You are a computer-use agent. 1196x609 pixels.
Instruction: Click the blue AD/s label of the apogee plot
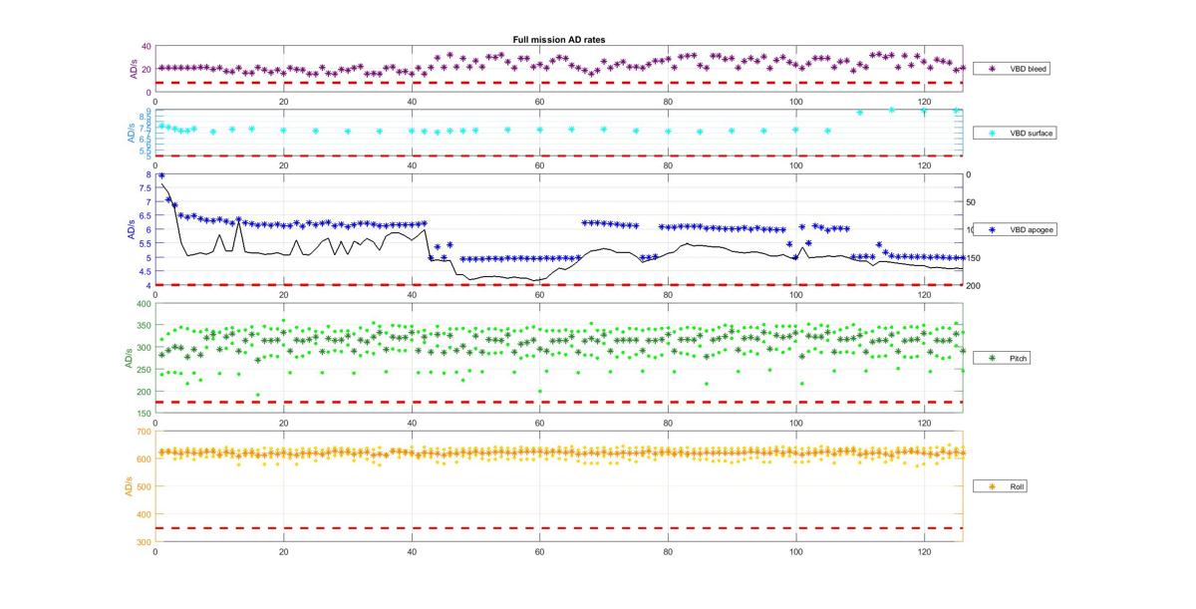tap(132, 229)
